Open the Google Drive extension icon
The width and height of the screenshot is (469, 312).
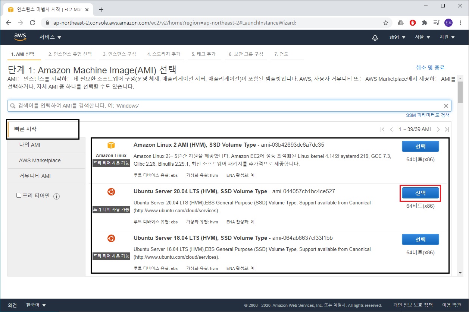401,23
